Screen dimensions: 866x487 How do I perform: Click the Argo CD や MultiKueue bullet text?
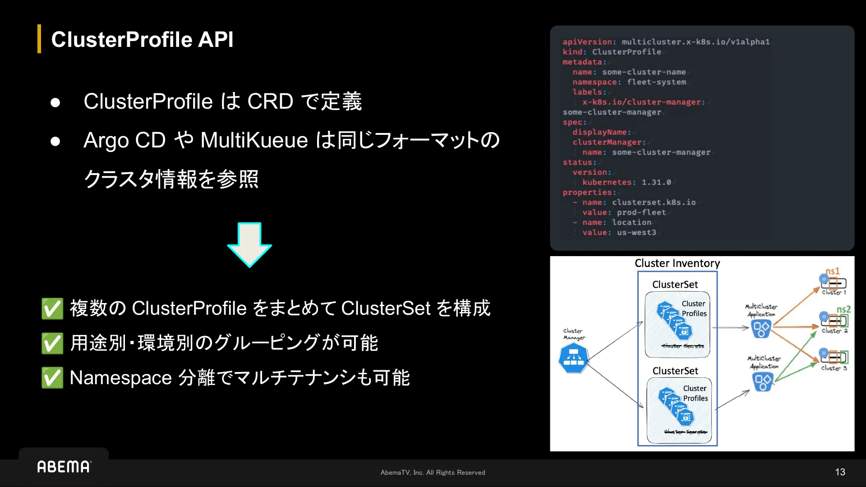pyautogui.click(x=291, y=140)
